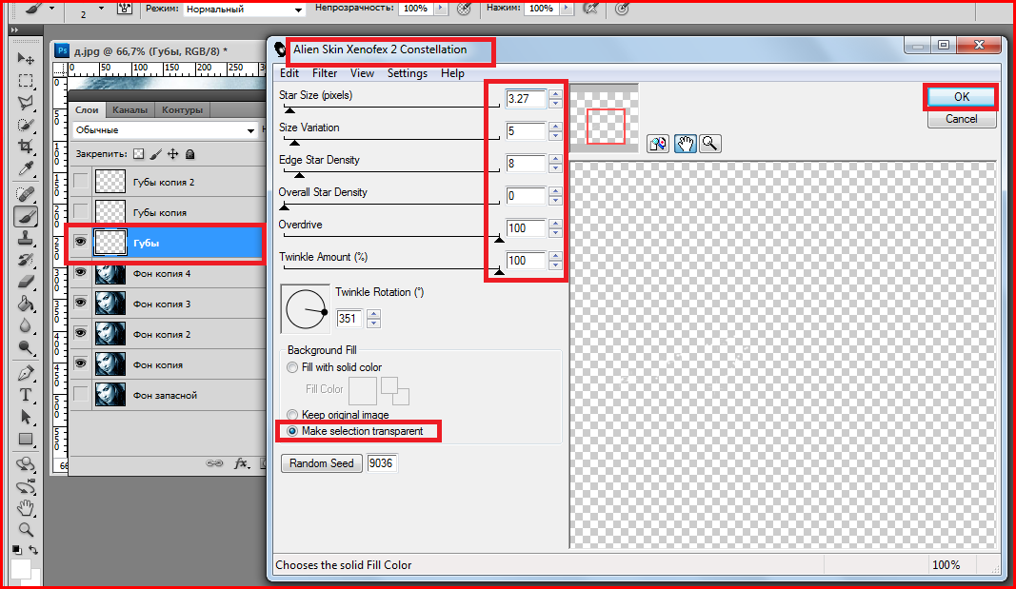Click the preview hand tool in Constellation dialog
Image resolution: width=1016 pixels, height=589 pixels.
(x=685, y=144)
